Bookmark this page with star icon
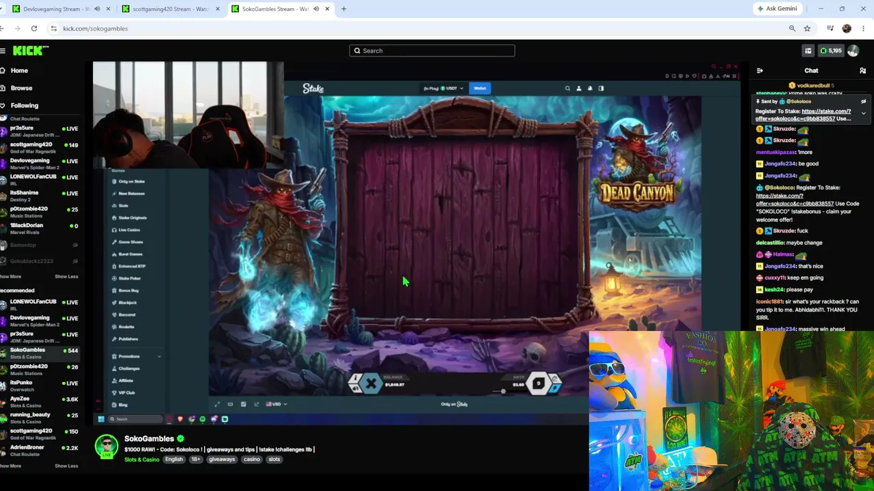This screenshot has height=491, width=874. [807, 29]
